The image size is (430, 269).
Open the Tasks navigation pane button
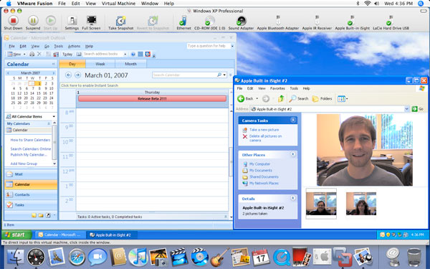tap(31, 204)
